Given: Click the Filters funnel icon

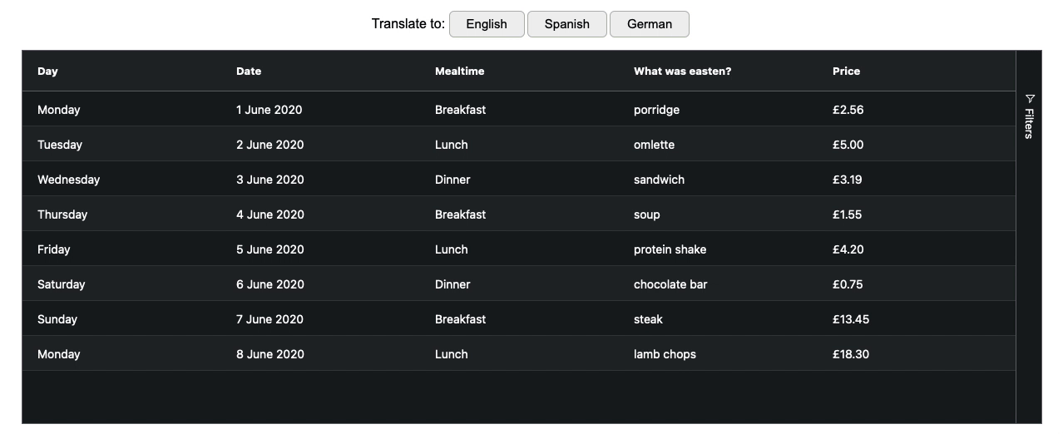Looking at the screenshot, I should (x=1030, y=98).
